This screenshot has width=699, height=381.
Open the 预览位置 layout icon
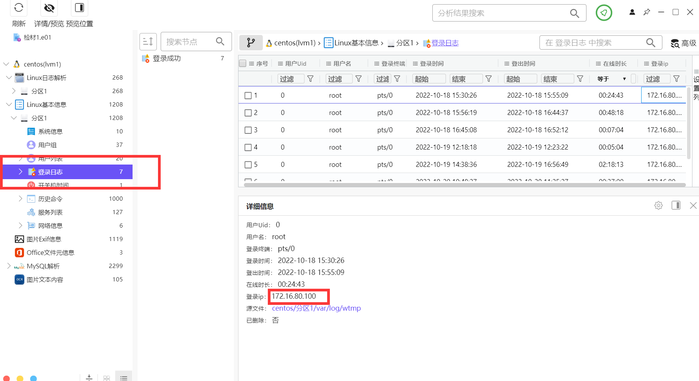79,7
